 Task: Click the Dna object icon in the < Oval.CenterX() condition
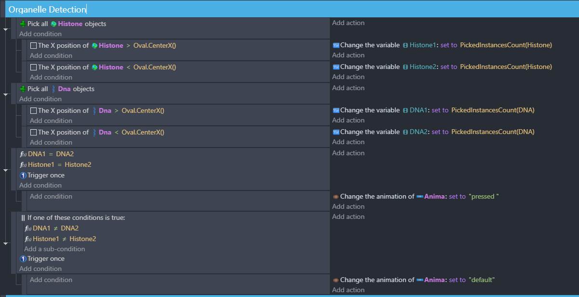(x=94, y=132)
